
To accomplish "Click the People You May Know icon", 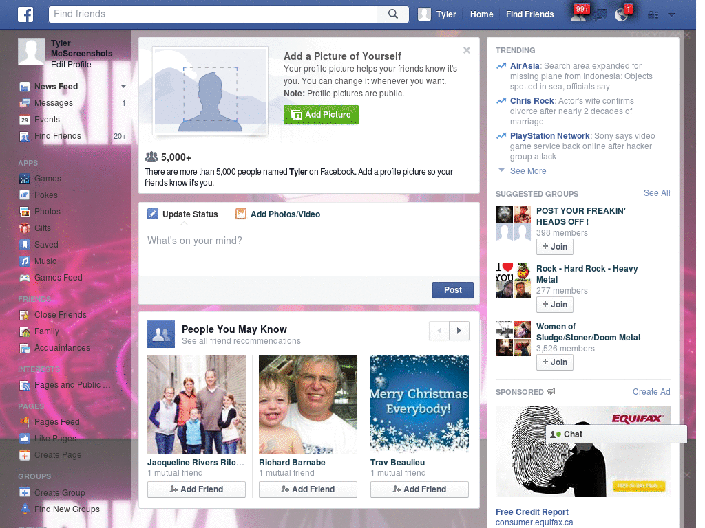I will point(161,334).
